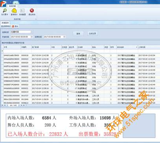Sort by the 卡号 card number column header
The image size is (160, 143).
(x=12, y=47)
